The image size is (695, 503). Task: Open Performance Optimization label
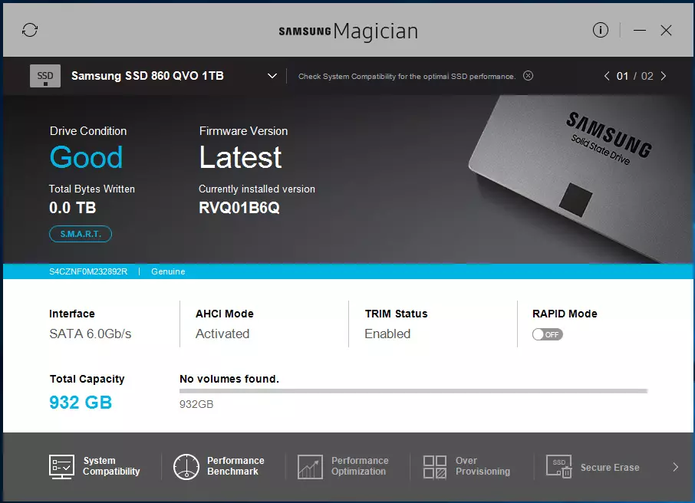tap(360, 466)
